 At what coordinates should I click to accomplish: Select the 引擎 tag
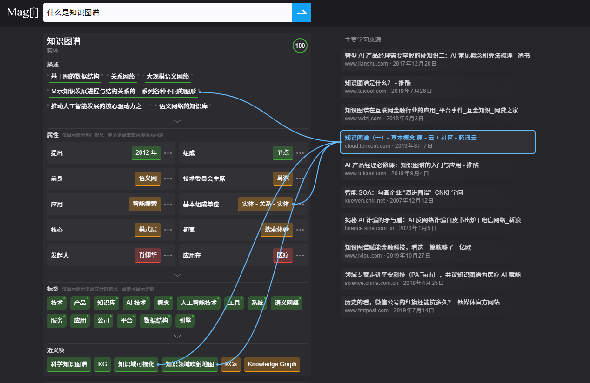(185, 321)
